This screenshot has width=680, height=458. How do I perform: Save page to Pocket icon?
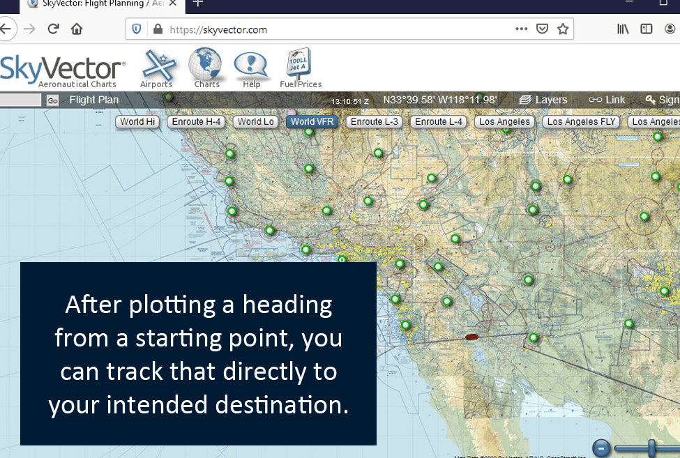pyautogui.click(x=542, y=29)
